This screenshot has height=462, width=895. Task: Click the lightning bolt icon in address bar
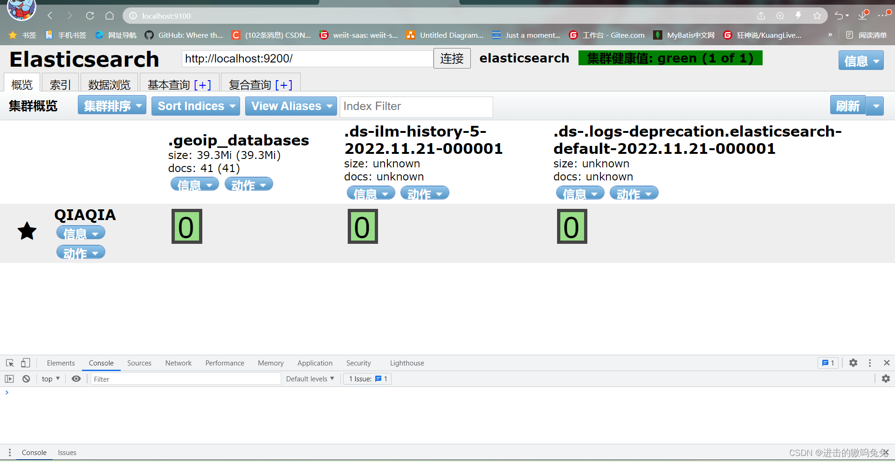click(799, 16)
